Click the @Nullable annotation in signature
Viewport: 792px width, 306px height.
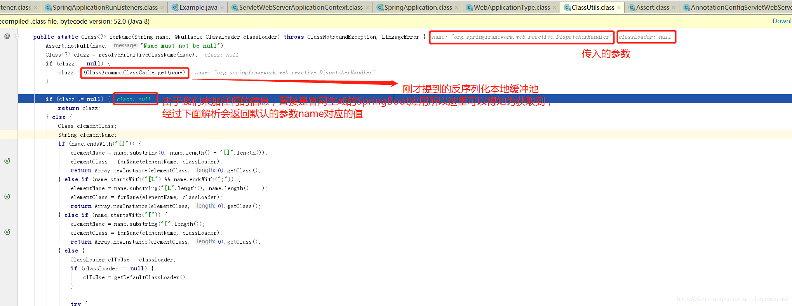(188, 37)
